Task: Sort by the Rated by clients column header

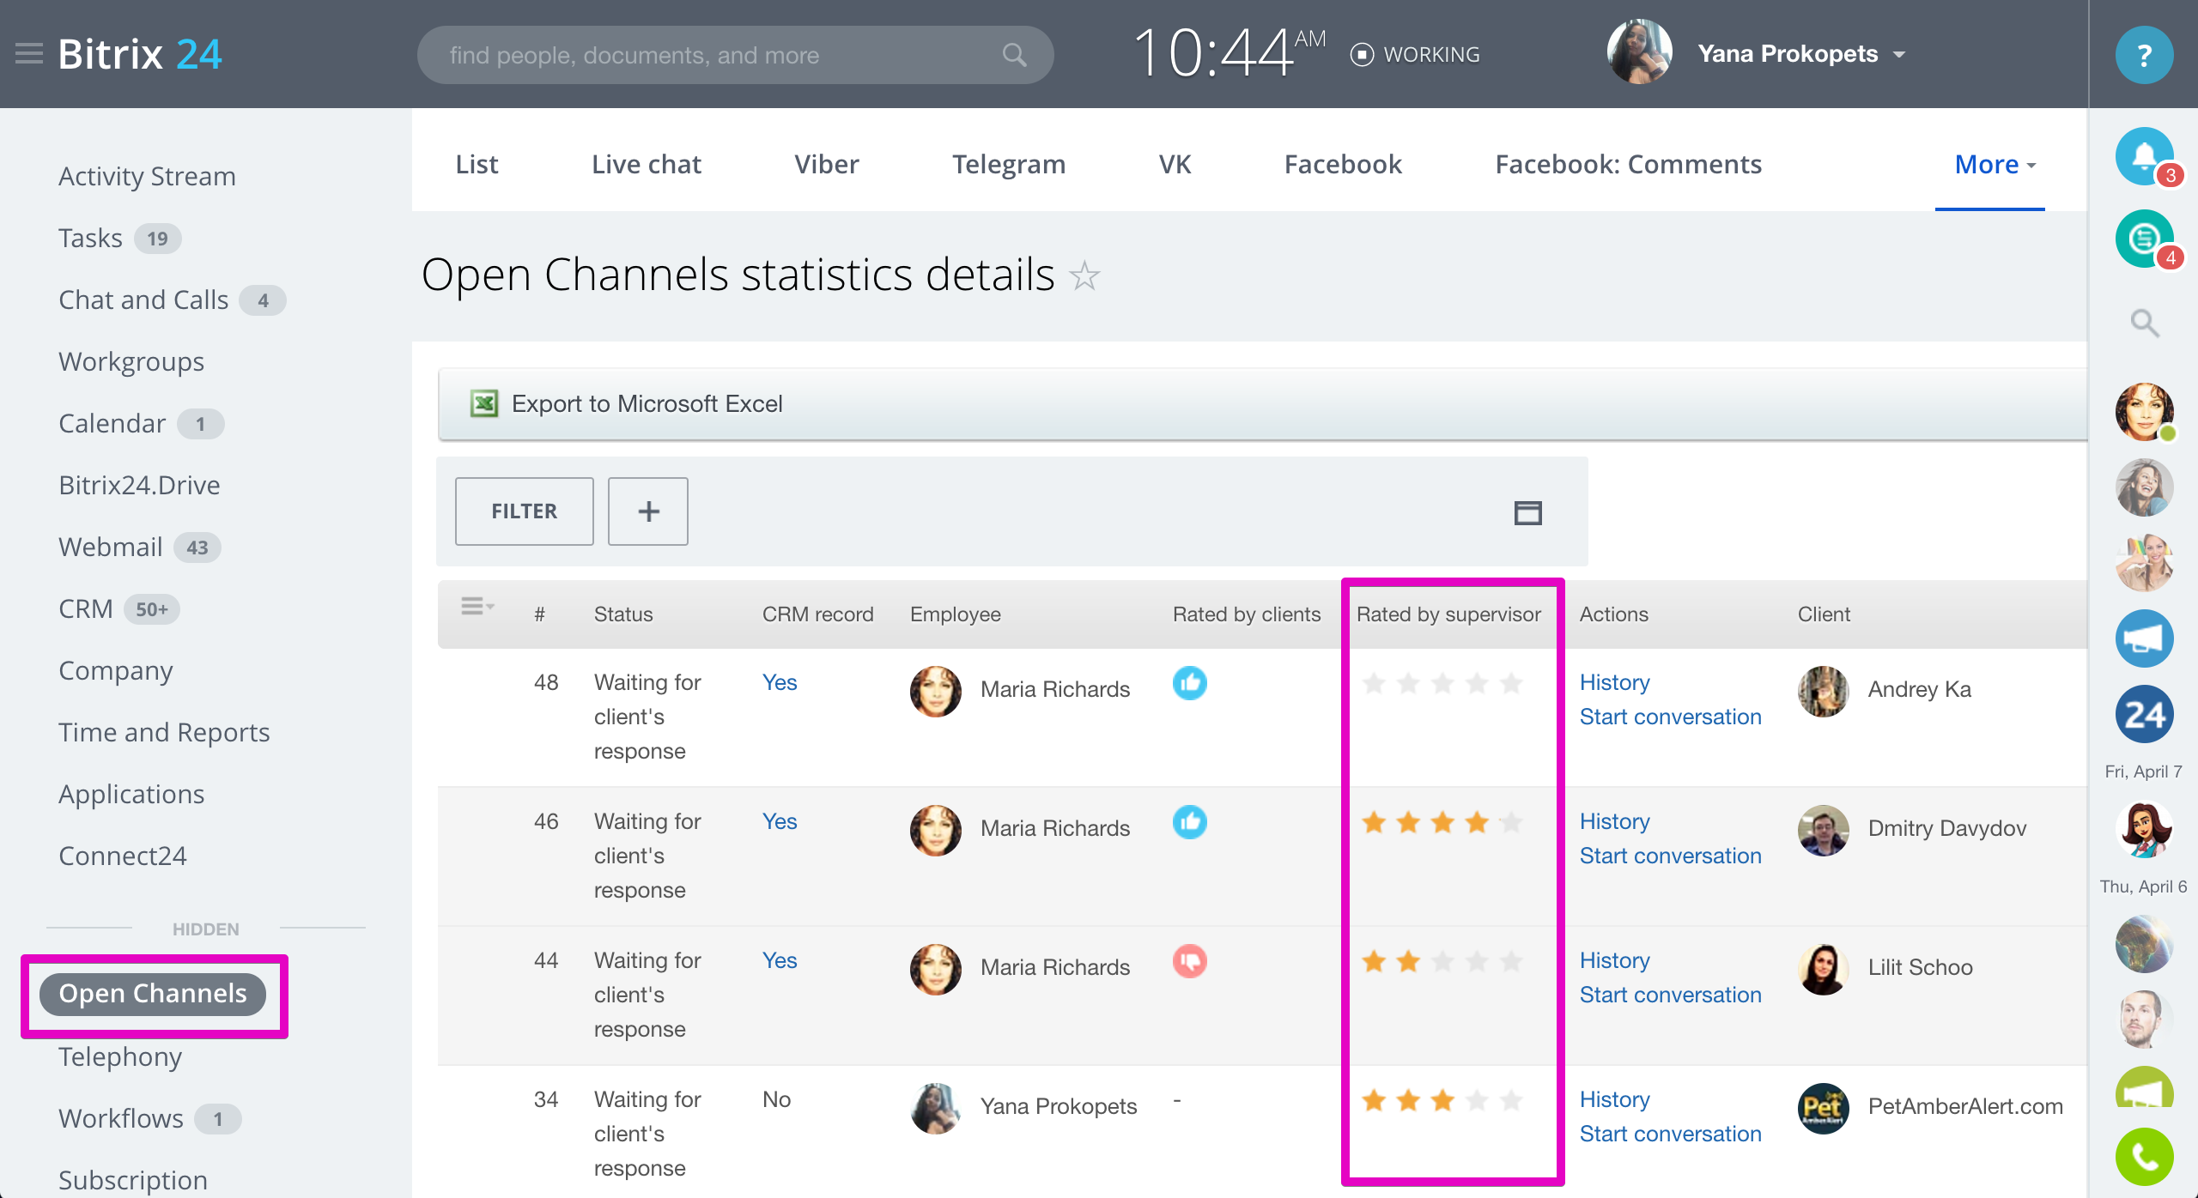Action: point(1247,614)
